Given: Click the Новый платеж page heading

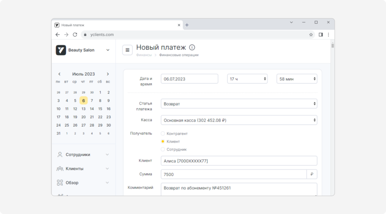Looking at the screenshot, I should pos(161,47).
